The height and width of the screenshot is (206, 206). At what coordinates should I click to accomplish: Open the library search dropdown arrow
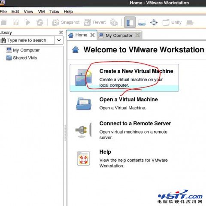point(59,40)
